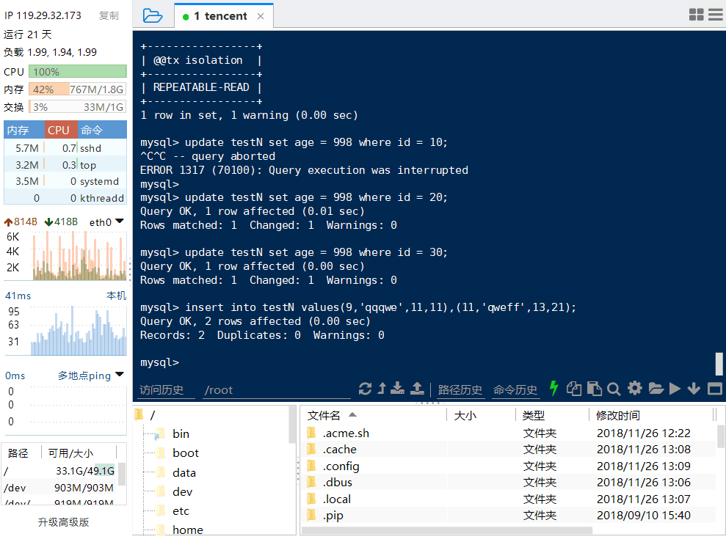Click the folder tree vertical scrollbar

point(292,425)
